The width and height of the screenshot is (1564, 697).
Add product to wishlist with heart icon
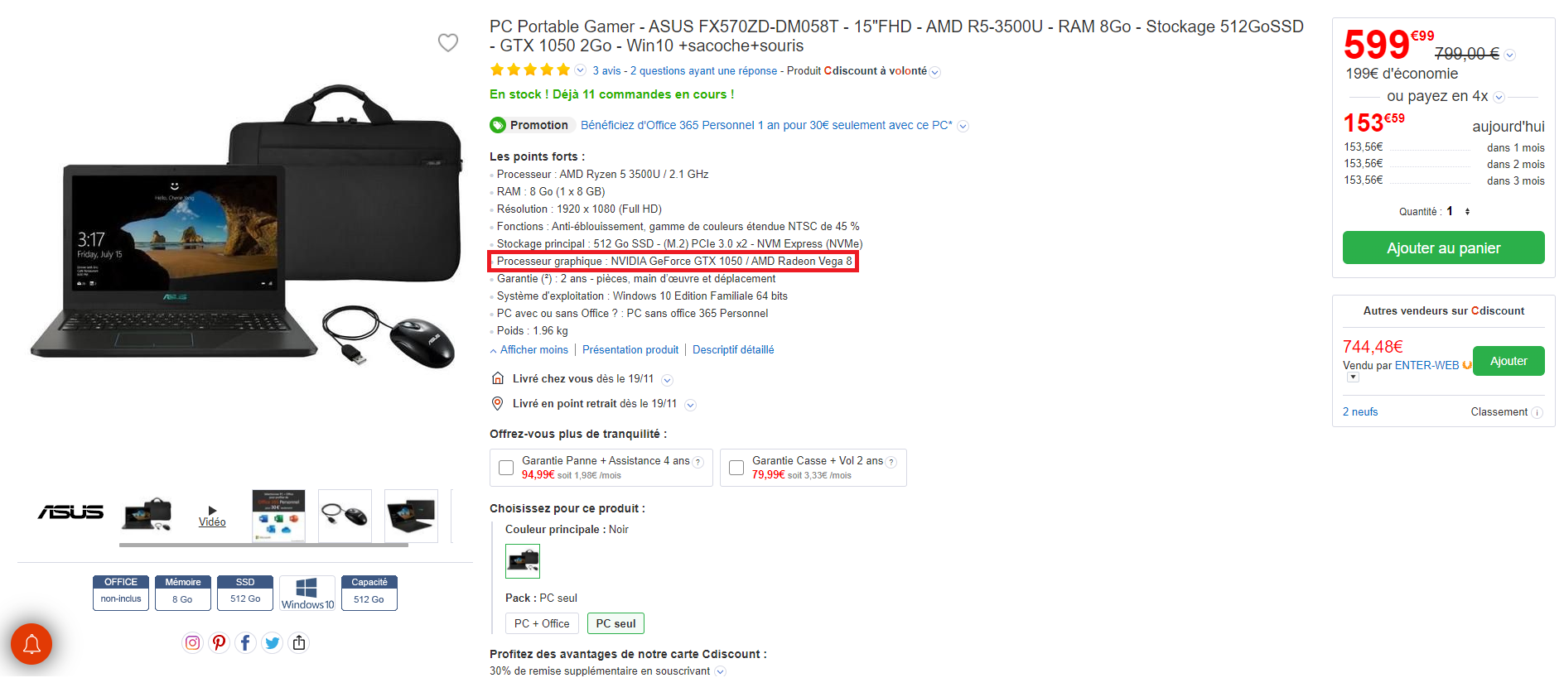[448, 42]
